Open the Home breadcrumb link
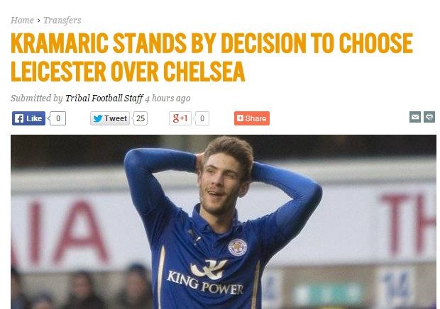Screen dimensions: 440x309 point(22,20)
